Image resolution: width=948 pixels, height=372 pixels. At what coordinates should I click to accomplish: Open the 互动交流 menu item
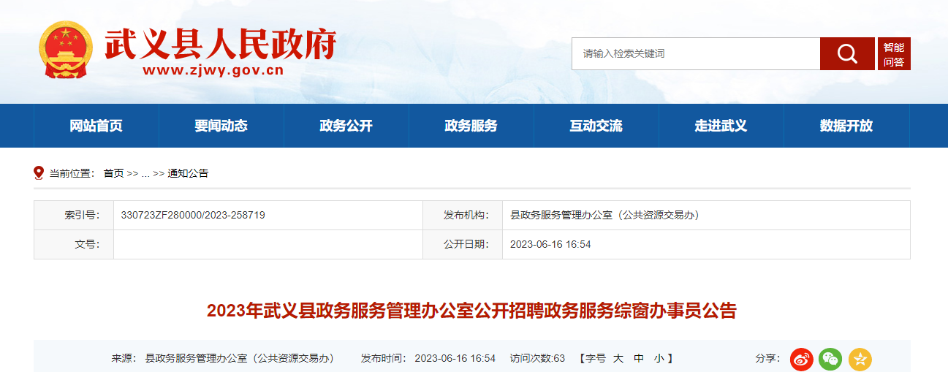pyautogui.click(x=596, y=126)
